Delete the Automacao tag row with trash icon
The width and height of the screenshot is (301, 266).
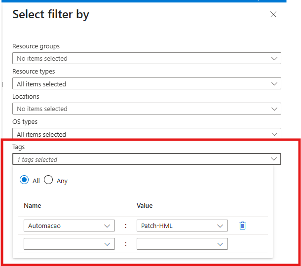(242, 226)
